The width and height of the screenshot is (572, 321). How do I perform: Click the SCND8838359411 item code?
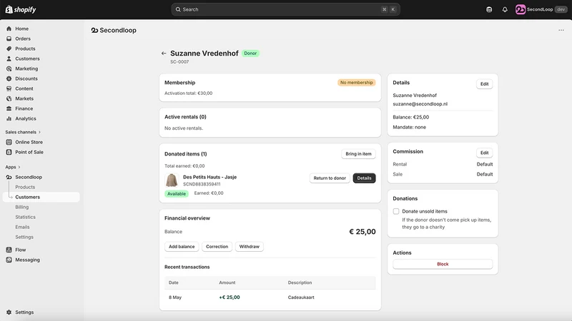(202, 184)
